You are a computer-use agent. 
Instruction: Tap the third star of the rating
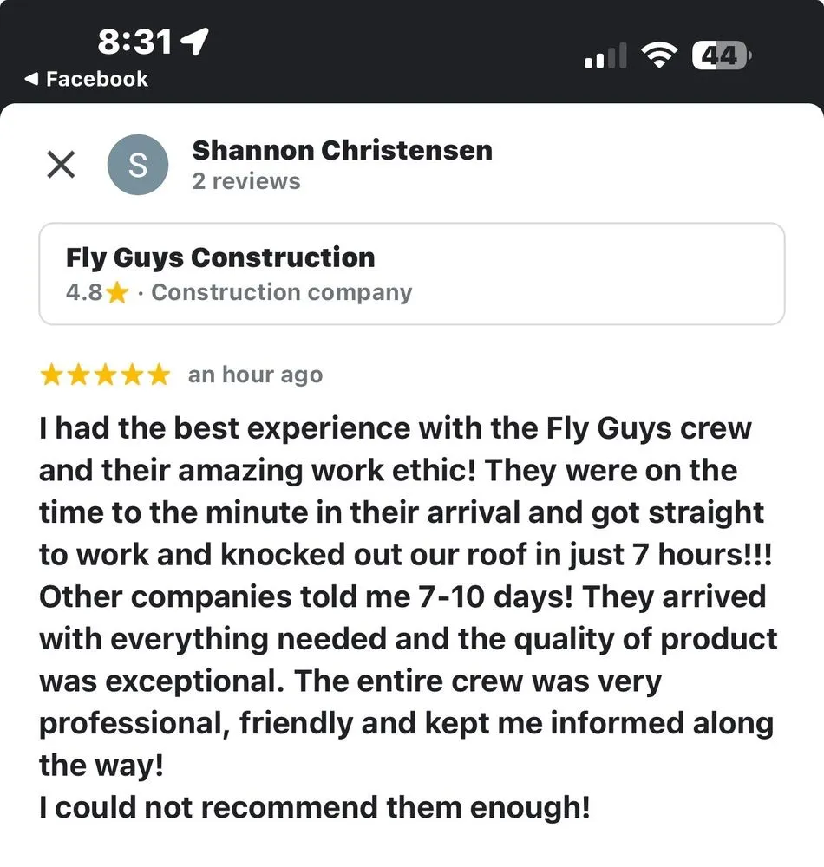tap(104, 375)
